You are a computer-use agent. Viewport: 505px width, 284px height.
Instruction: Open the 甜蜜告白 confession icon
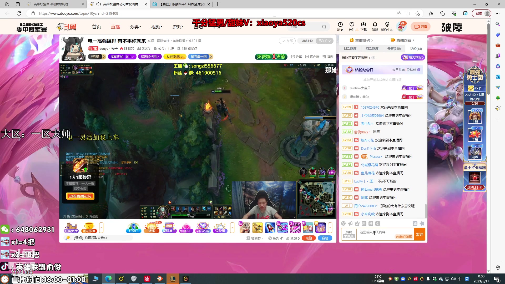(186, 228)
